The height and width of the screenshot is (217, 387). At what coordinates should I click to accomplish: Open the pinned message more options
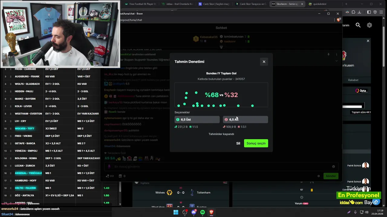(337, 55)
